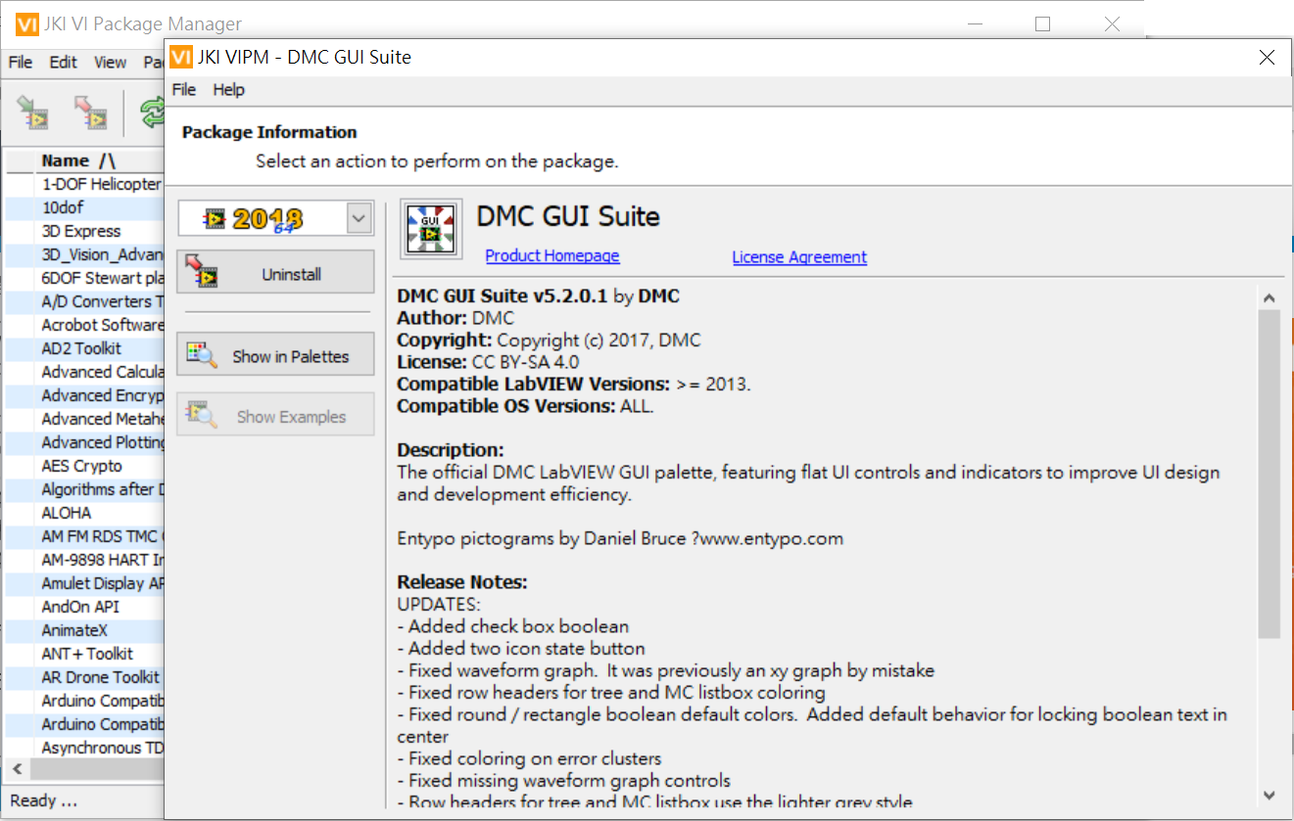Screen dimensions: 1294x821
Task: Click the description scrollbar up arrow
Action: [1269, 297]
